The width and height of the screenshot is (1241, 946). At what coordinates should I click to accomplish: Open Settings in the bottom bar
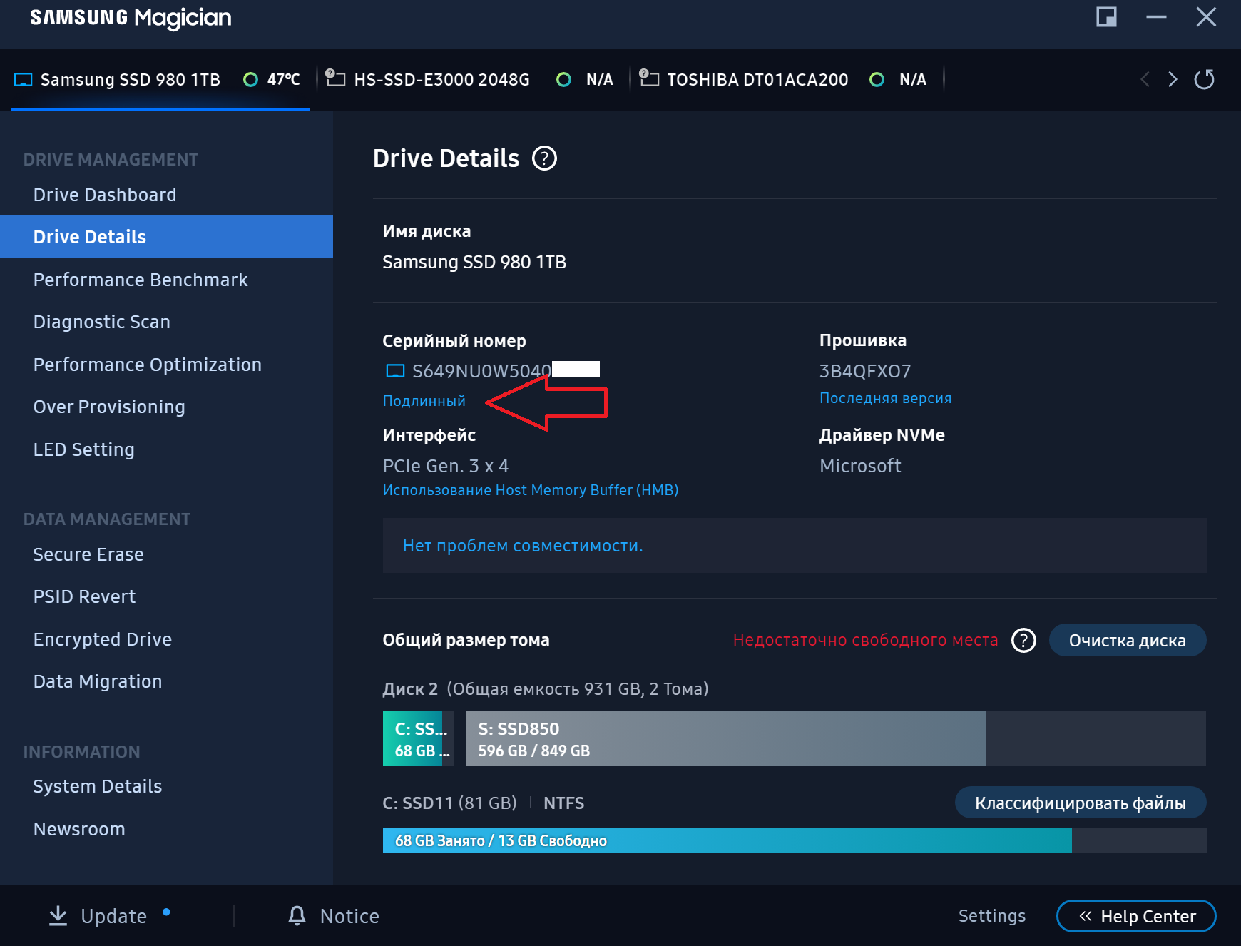coord(992,916)
